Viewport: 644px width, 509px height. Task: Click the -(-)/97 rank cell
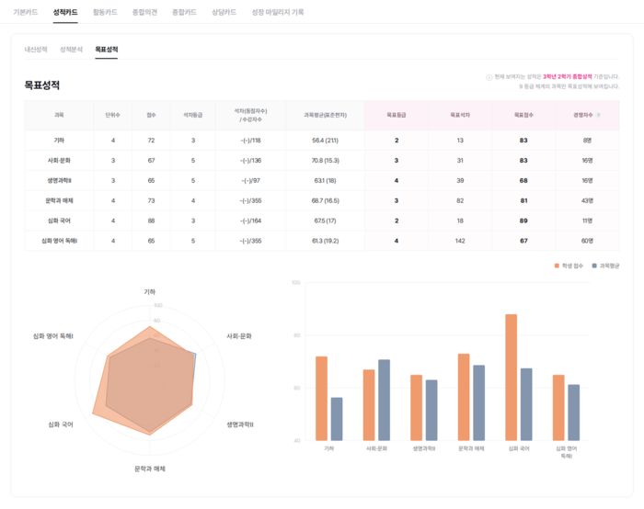(x=250, y=180)
